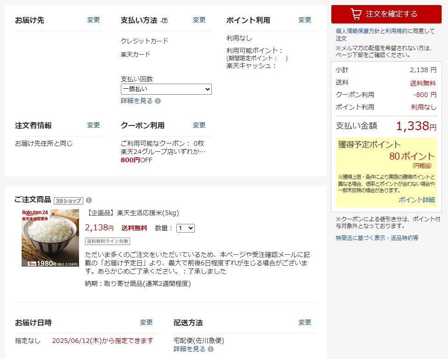The width and height of the screenshot is (448, 359).
Task: Click the rice product thumbnail image
Action: (50, 238)
